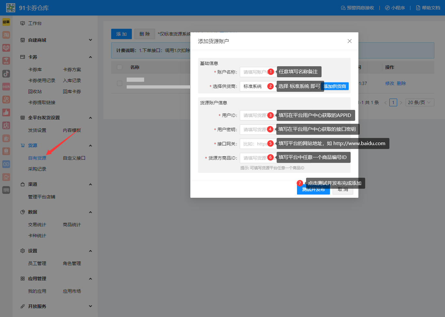The height and width of the screenshot is (317, 445).
Task: Open the 小程序 icon in the top bar
Action: click(x=395, y=7)
